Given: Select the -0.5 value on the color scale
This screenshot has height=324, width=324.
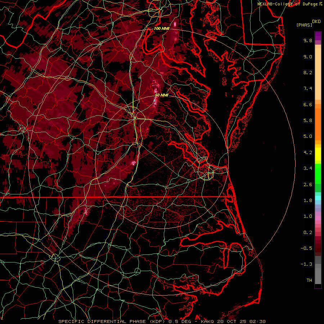Looking at the screenshot, I should click(306, 248).
